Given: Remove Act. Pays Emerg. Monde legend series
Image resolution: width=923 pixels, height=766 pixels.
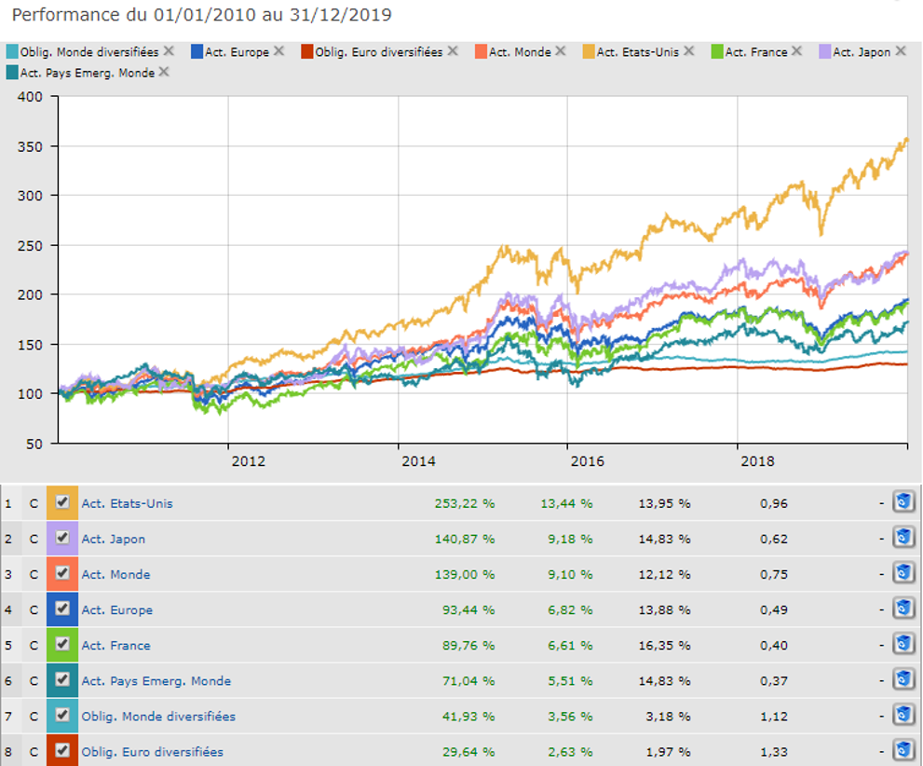Looking at the screenshot, I should [164, 72].
